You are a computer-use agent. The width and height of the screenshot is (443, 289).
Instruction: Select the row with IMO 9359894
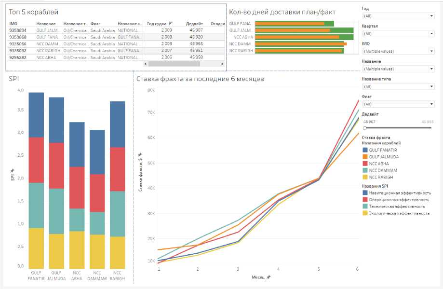click(x=116, y=30)
